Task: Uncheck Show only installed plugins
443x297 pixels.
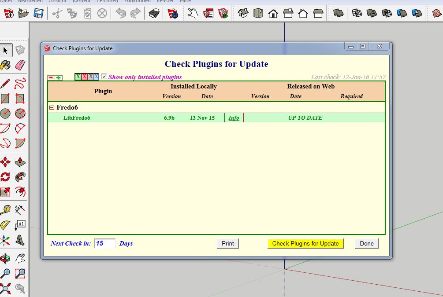Action: pyautogui.click(x=104, y=77)
